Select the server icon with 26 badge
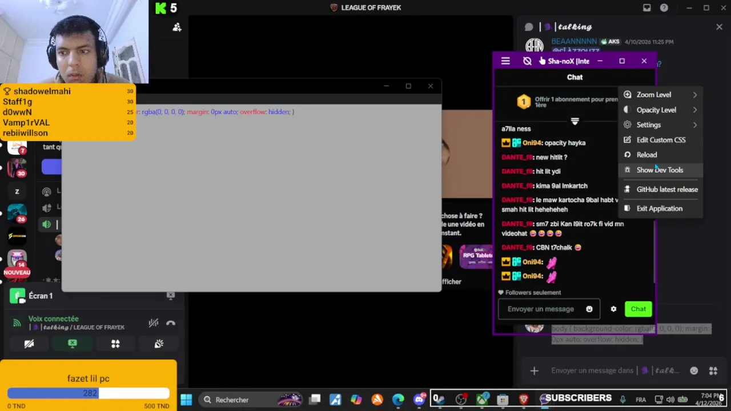This screenshot has width=731, height=411. pos(17,213)
